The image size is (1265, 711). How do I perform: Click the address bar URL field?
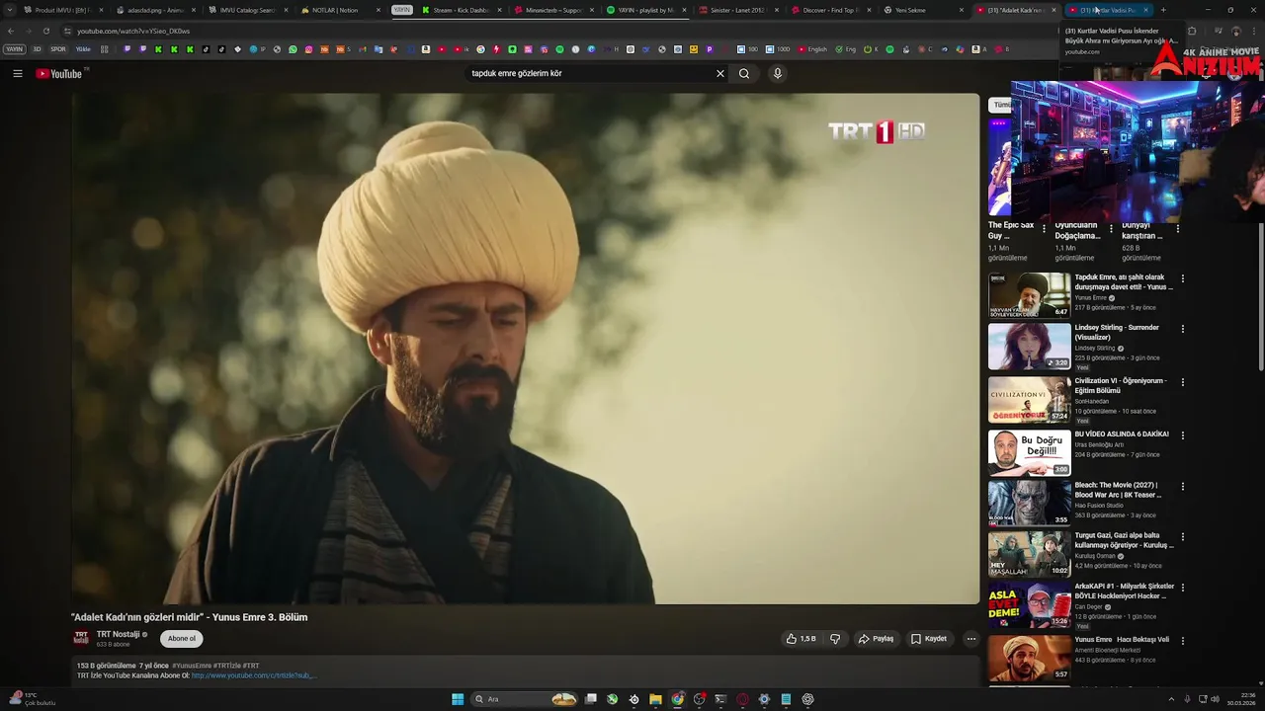pos(553,31)
